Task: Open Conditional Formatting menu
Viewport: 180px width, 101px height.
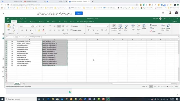Action: (114, 27)
